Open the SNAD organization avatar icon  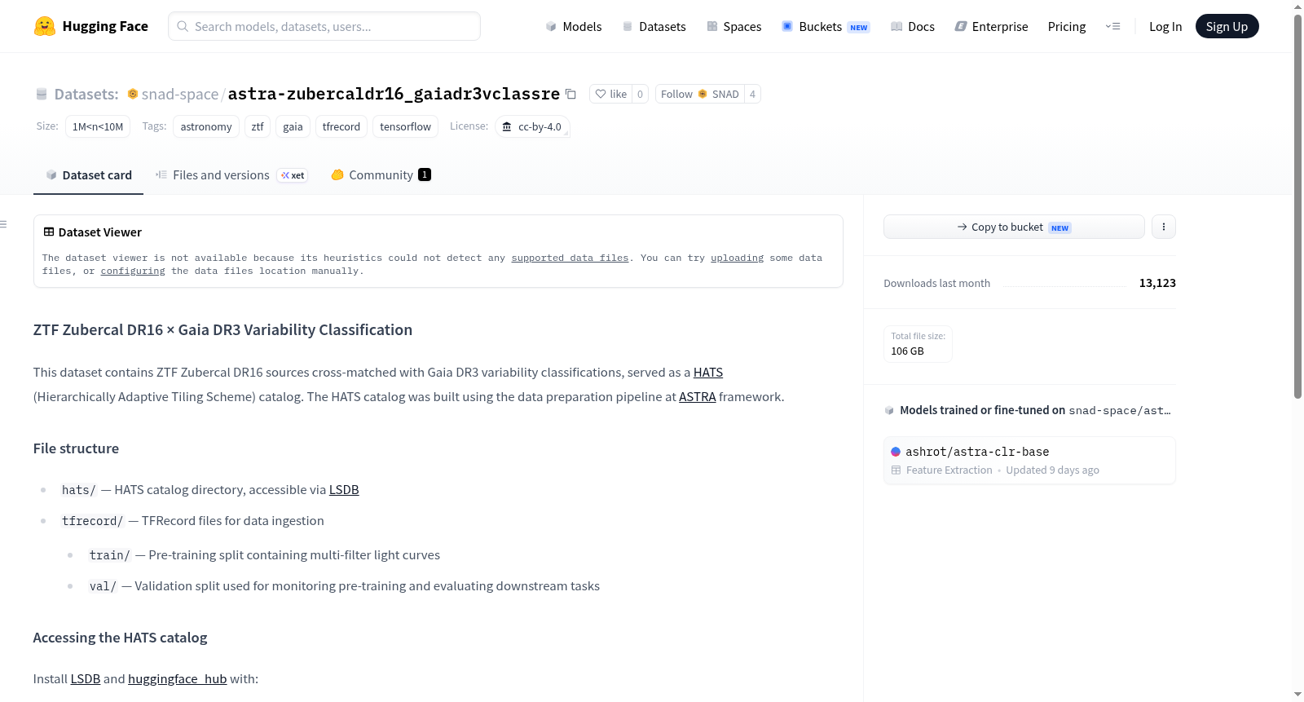[x=703, y=94]
